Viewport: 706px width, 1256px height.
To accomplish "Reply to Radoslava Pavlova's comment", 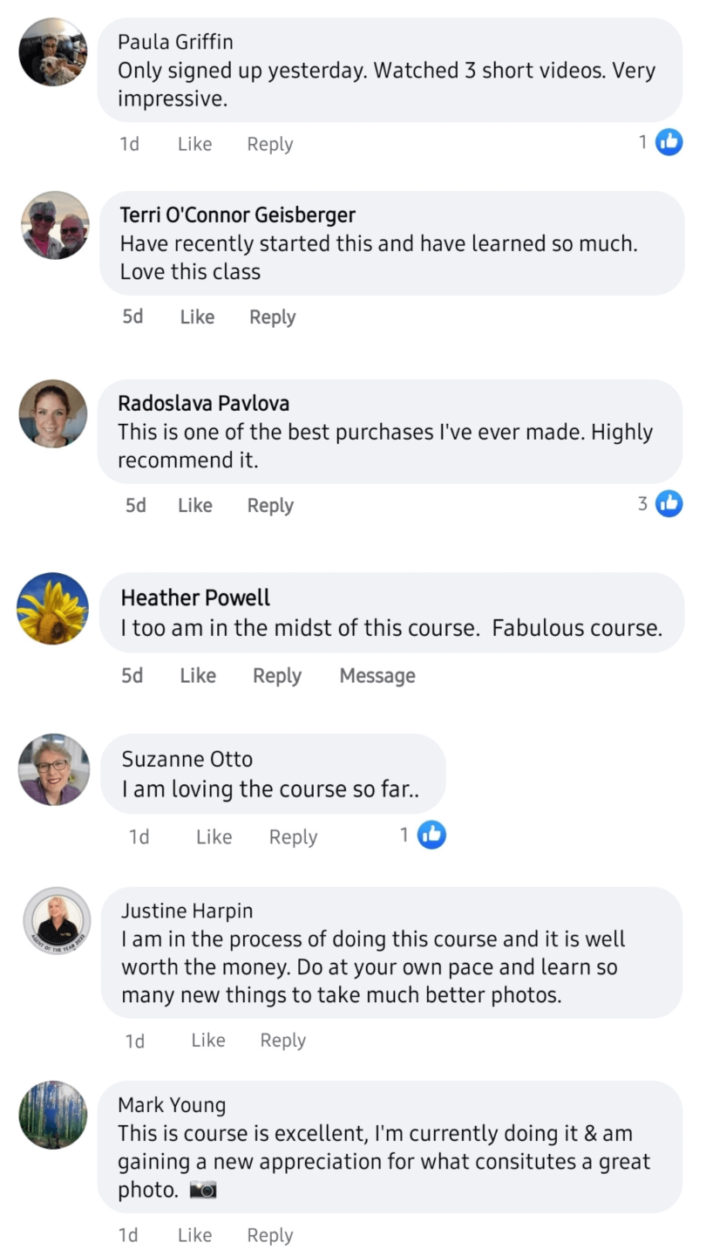I will 270,506.
